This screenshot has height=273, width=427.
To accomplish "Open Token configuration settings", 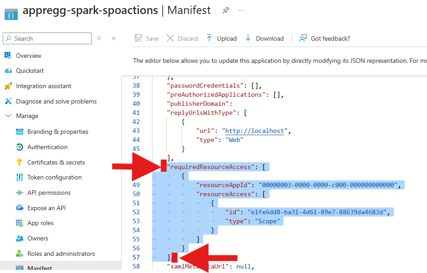I will 54,177.
